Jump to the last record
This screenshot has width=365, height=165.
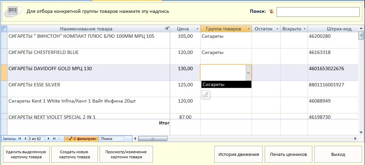pyautogui.click(x=54, y=139)
